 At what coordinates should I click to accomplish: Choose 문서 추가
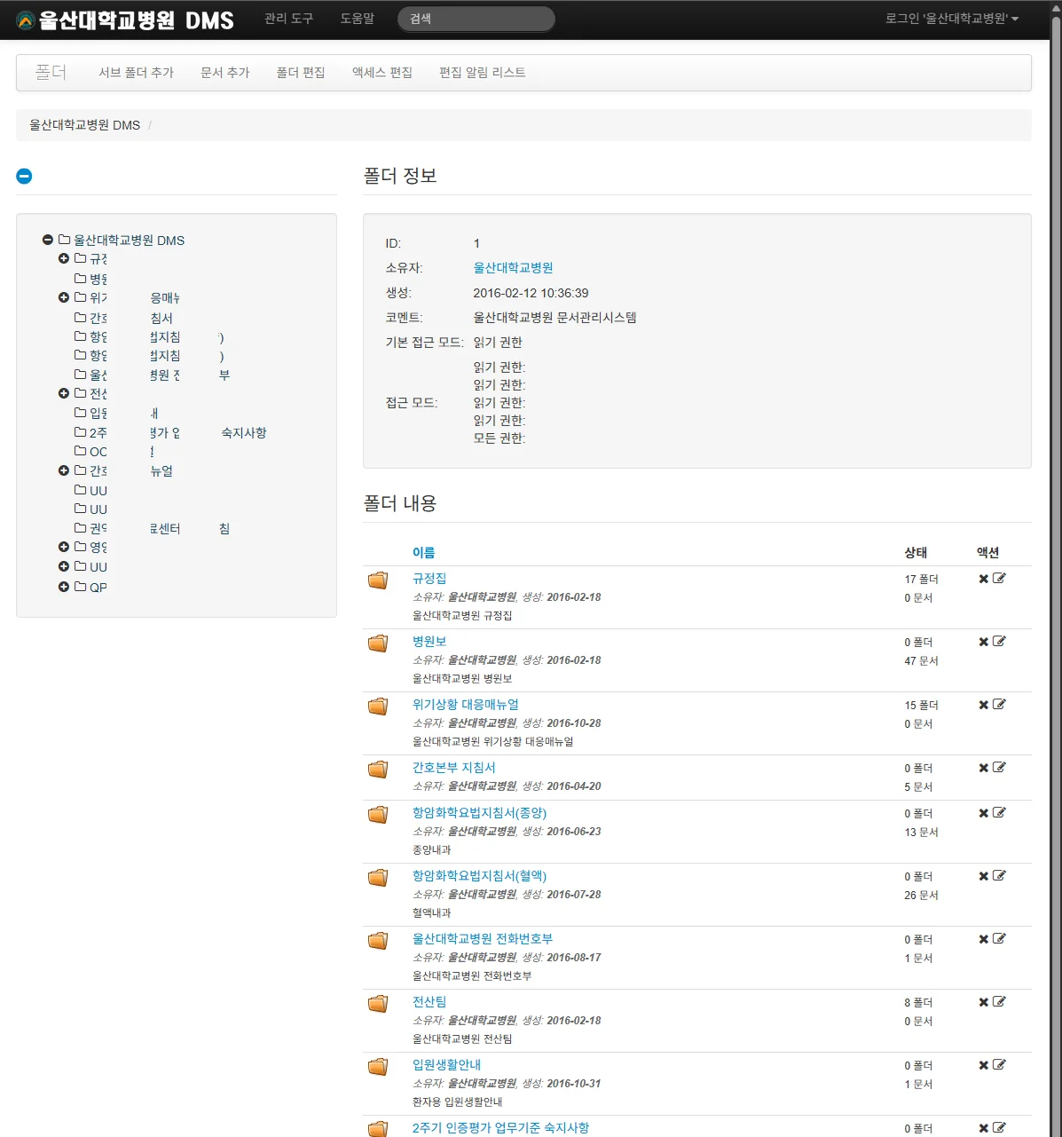(x=225, y=73)
